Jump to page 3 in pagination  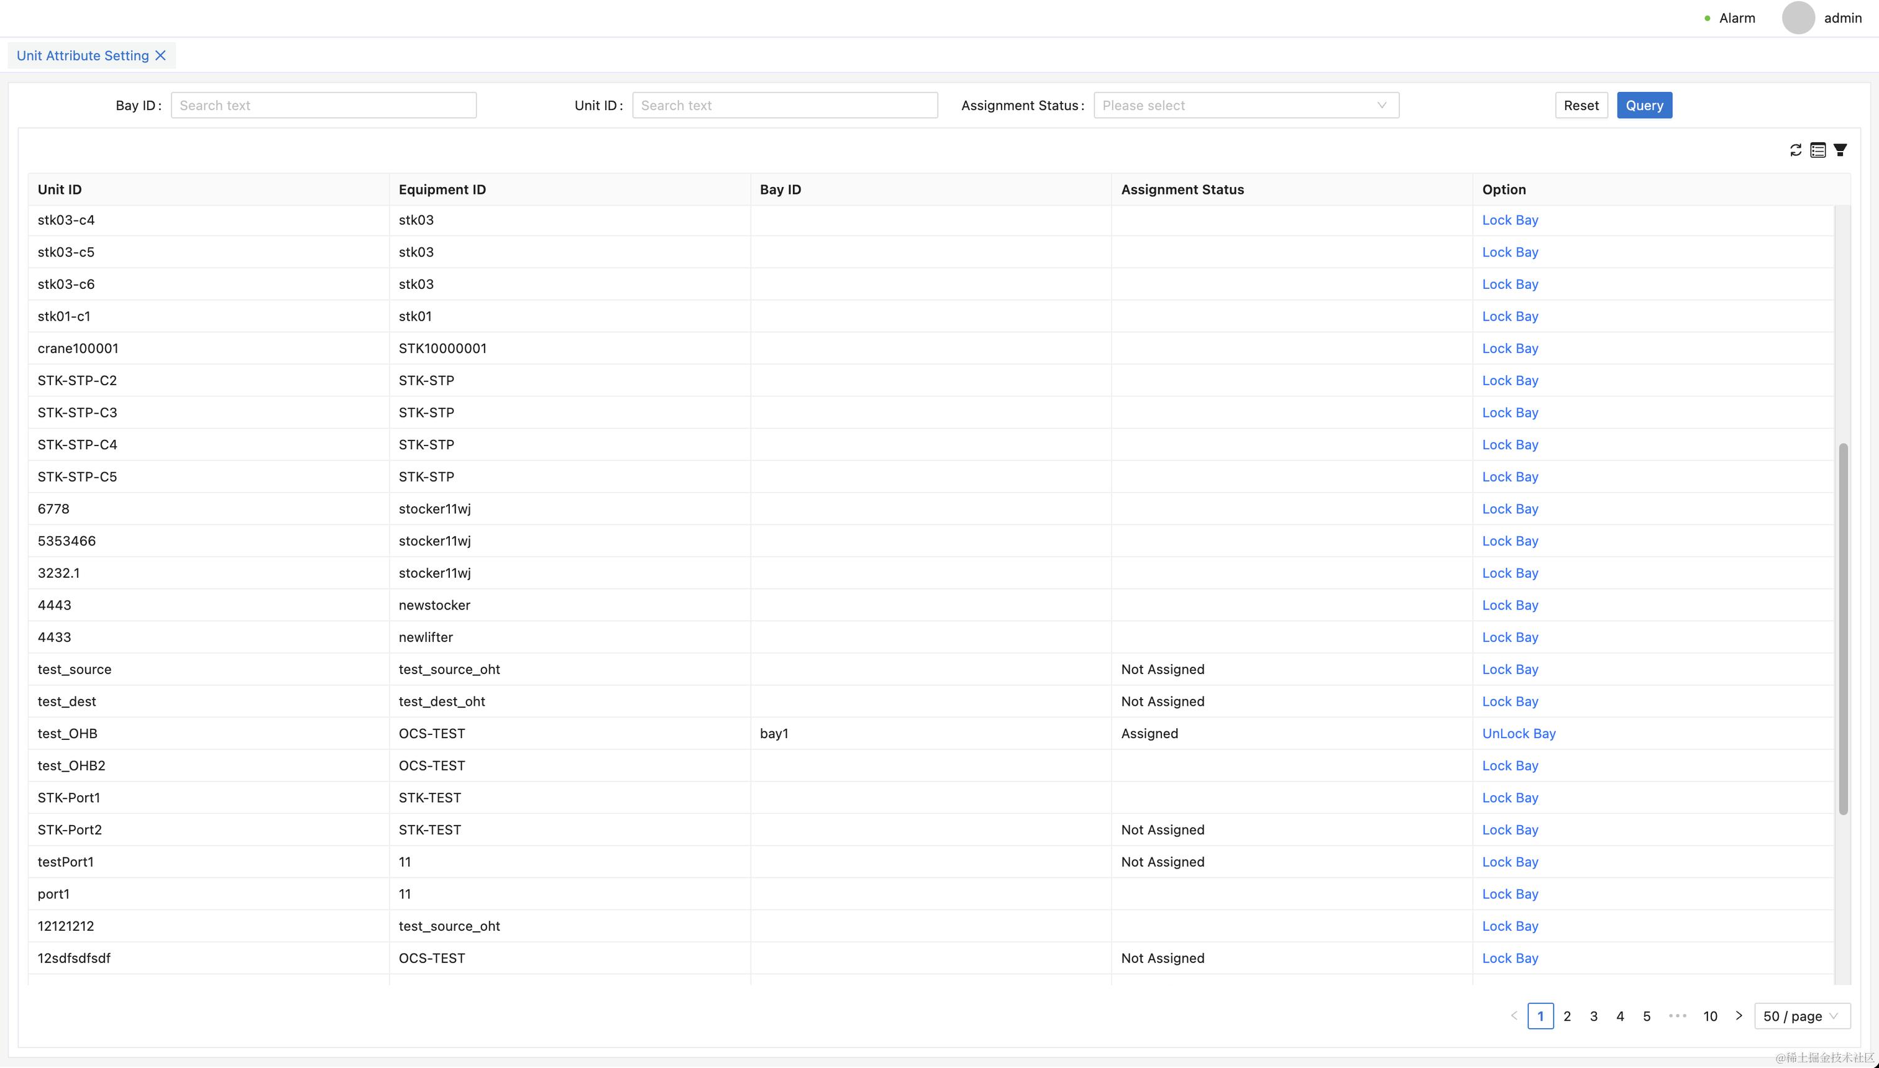pyautogui.click(x=1594, y=1016)
